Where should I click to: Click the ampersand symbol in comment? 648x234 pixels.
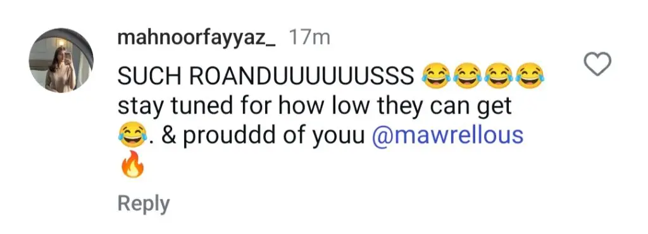pos(168,136)
